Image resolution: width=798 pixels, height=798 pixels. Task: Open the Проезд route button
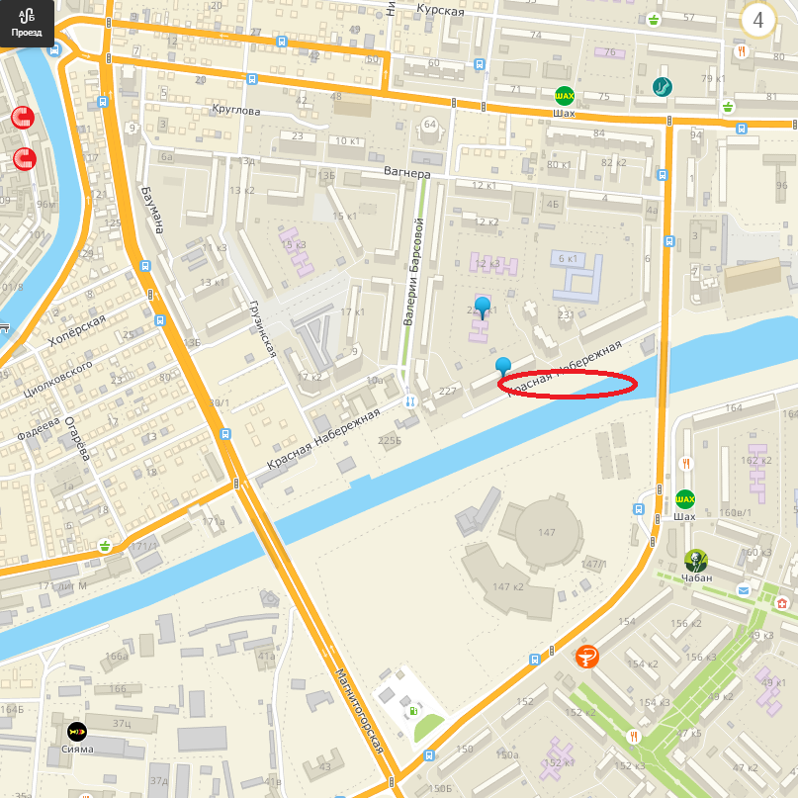point(27,23)
